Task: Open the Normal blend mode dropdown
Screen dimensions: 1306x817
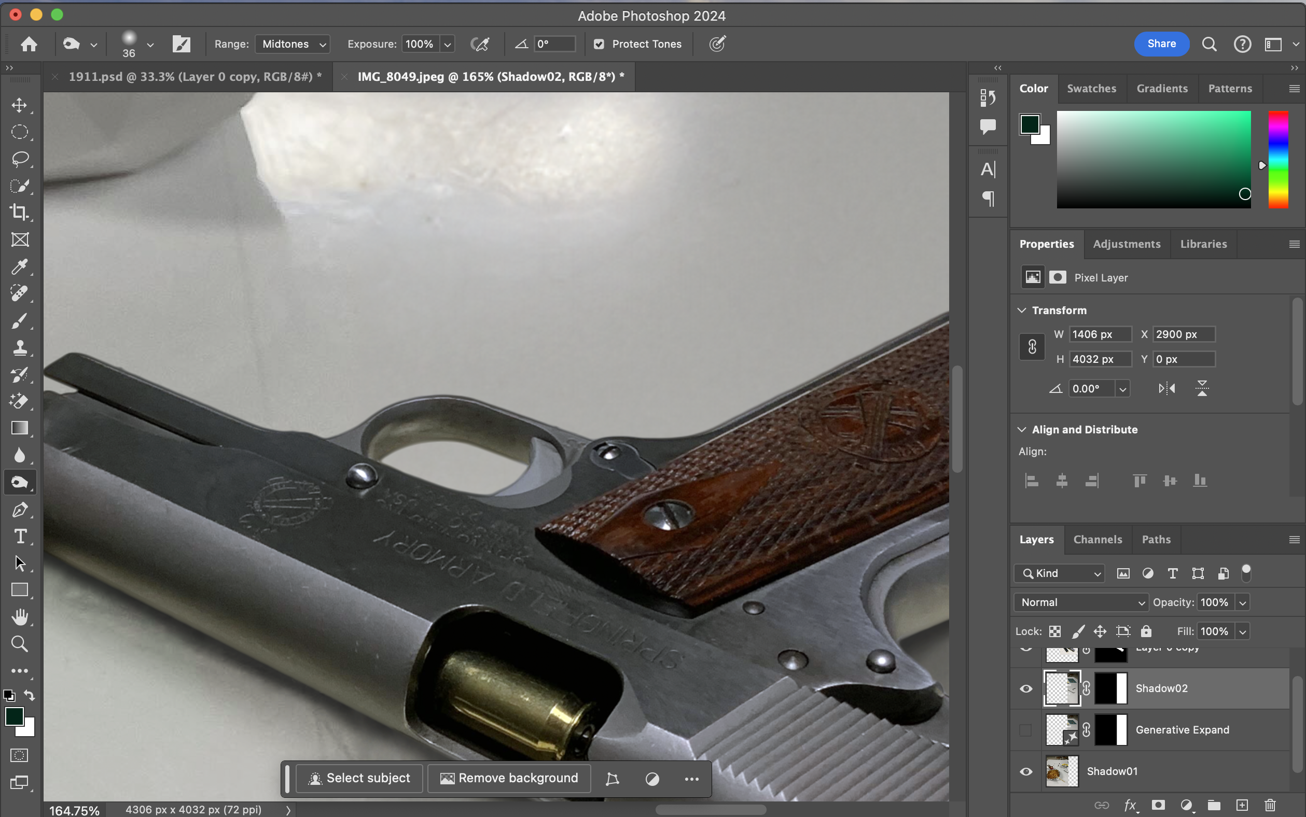Action: tap(1080, 602)
